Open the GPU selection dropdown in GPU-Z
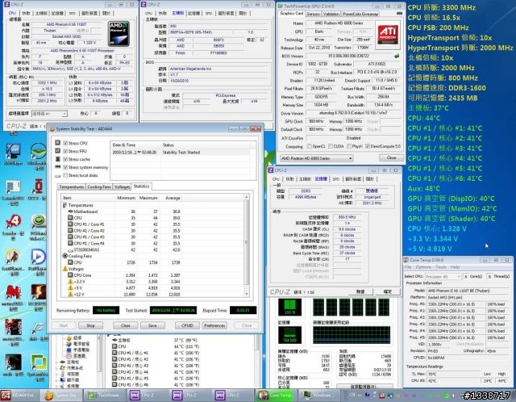Image resolution: width=516 pixels, height=402 pixels. [x=316, y=158]
